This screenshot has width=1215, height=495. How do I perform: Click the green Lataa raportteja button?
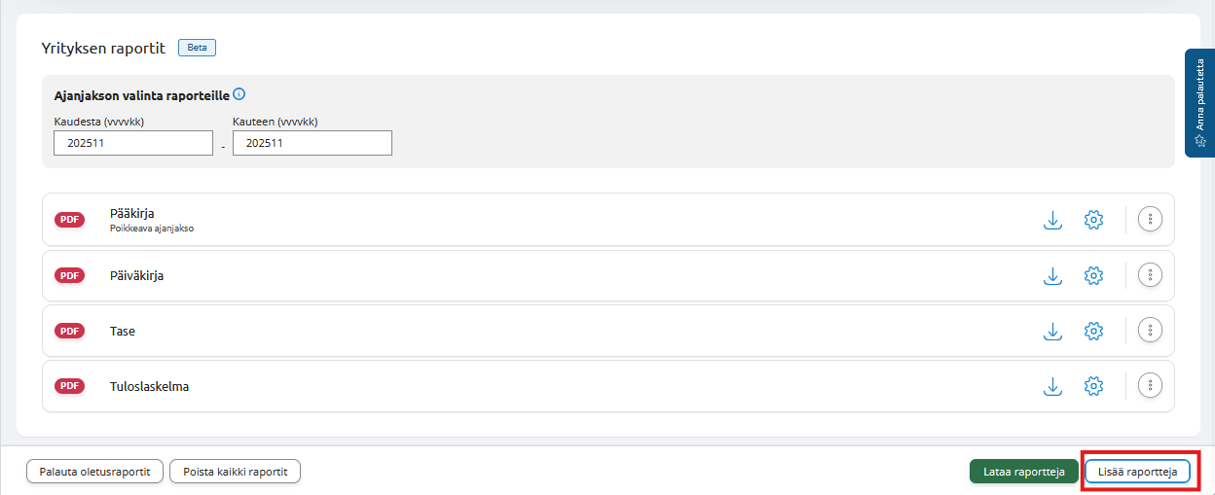[1023, 472]
